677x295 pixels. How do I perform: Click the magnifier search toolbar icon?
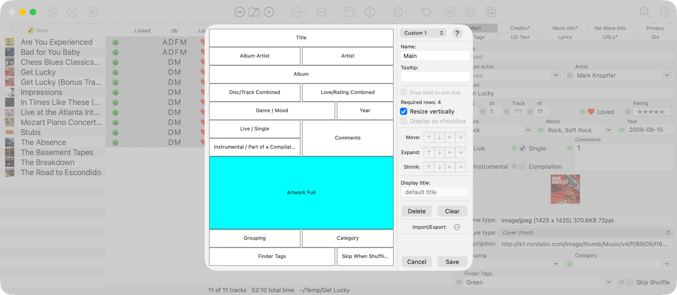click(645, 12)
